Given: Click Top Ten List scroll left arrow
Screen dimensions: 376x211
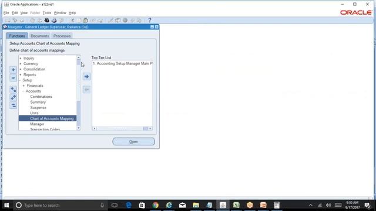Looking at the screenshot, I should (x=94, y=128).
